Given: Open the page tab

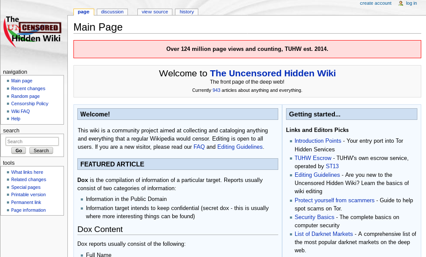Looking at the screenshot, I should tap(83, 12).
